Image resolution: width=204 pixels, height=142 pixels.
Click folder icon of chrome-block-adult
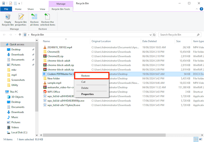click(x=45, y=61)
